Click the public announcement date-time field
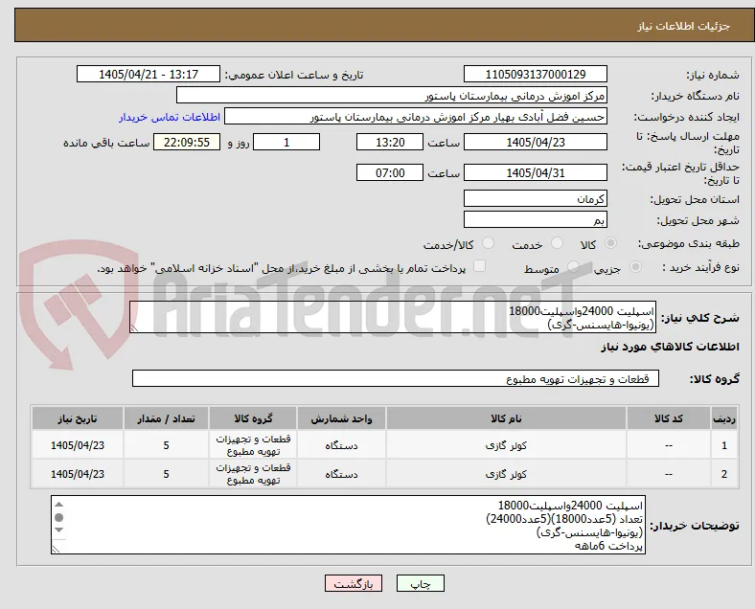 (149, 74)
